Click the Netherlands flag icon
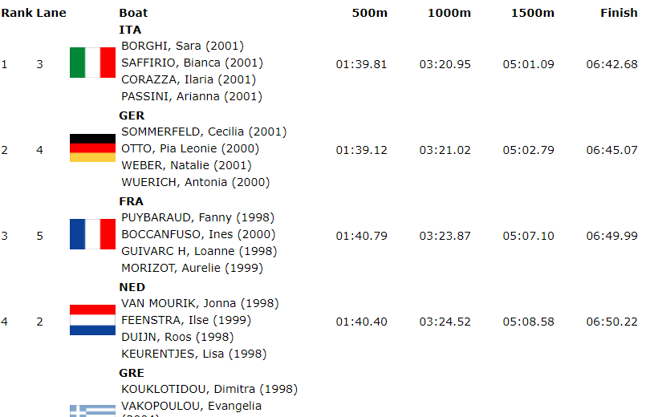The image size is (650, 417). (92, 320)
